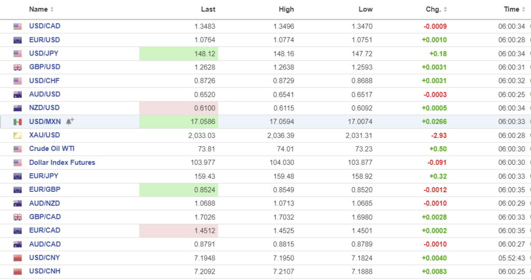
Task: Click the US flag next to USD/CAD
Action: pos(18,26)
